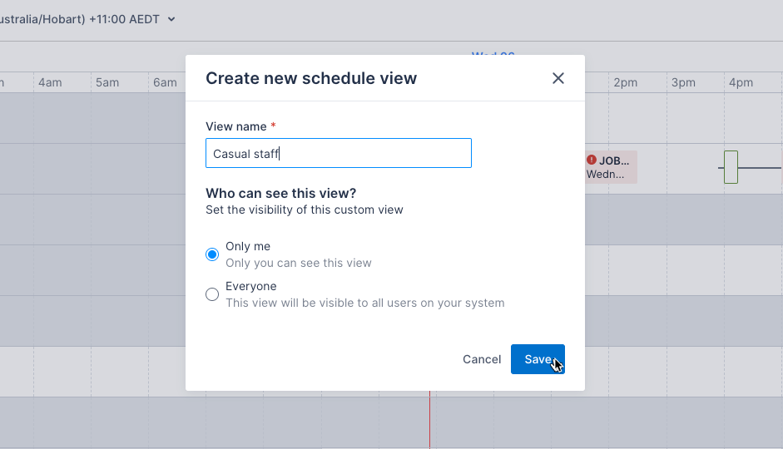This screenshot has height=449, width=783.
Task: Click the 2pm column header
Action: click(625, 83)
